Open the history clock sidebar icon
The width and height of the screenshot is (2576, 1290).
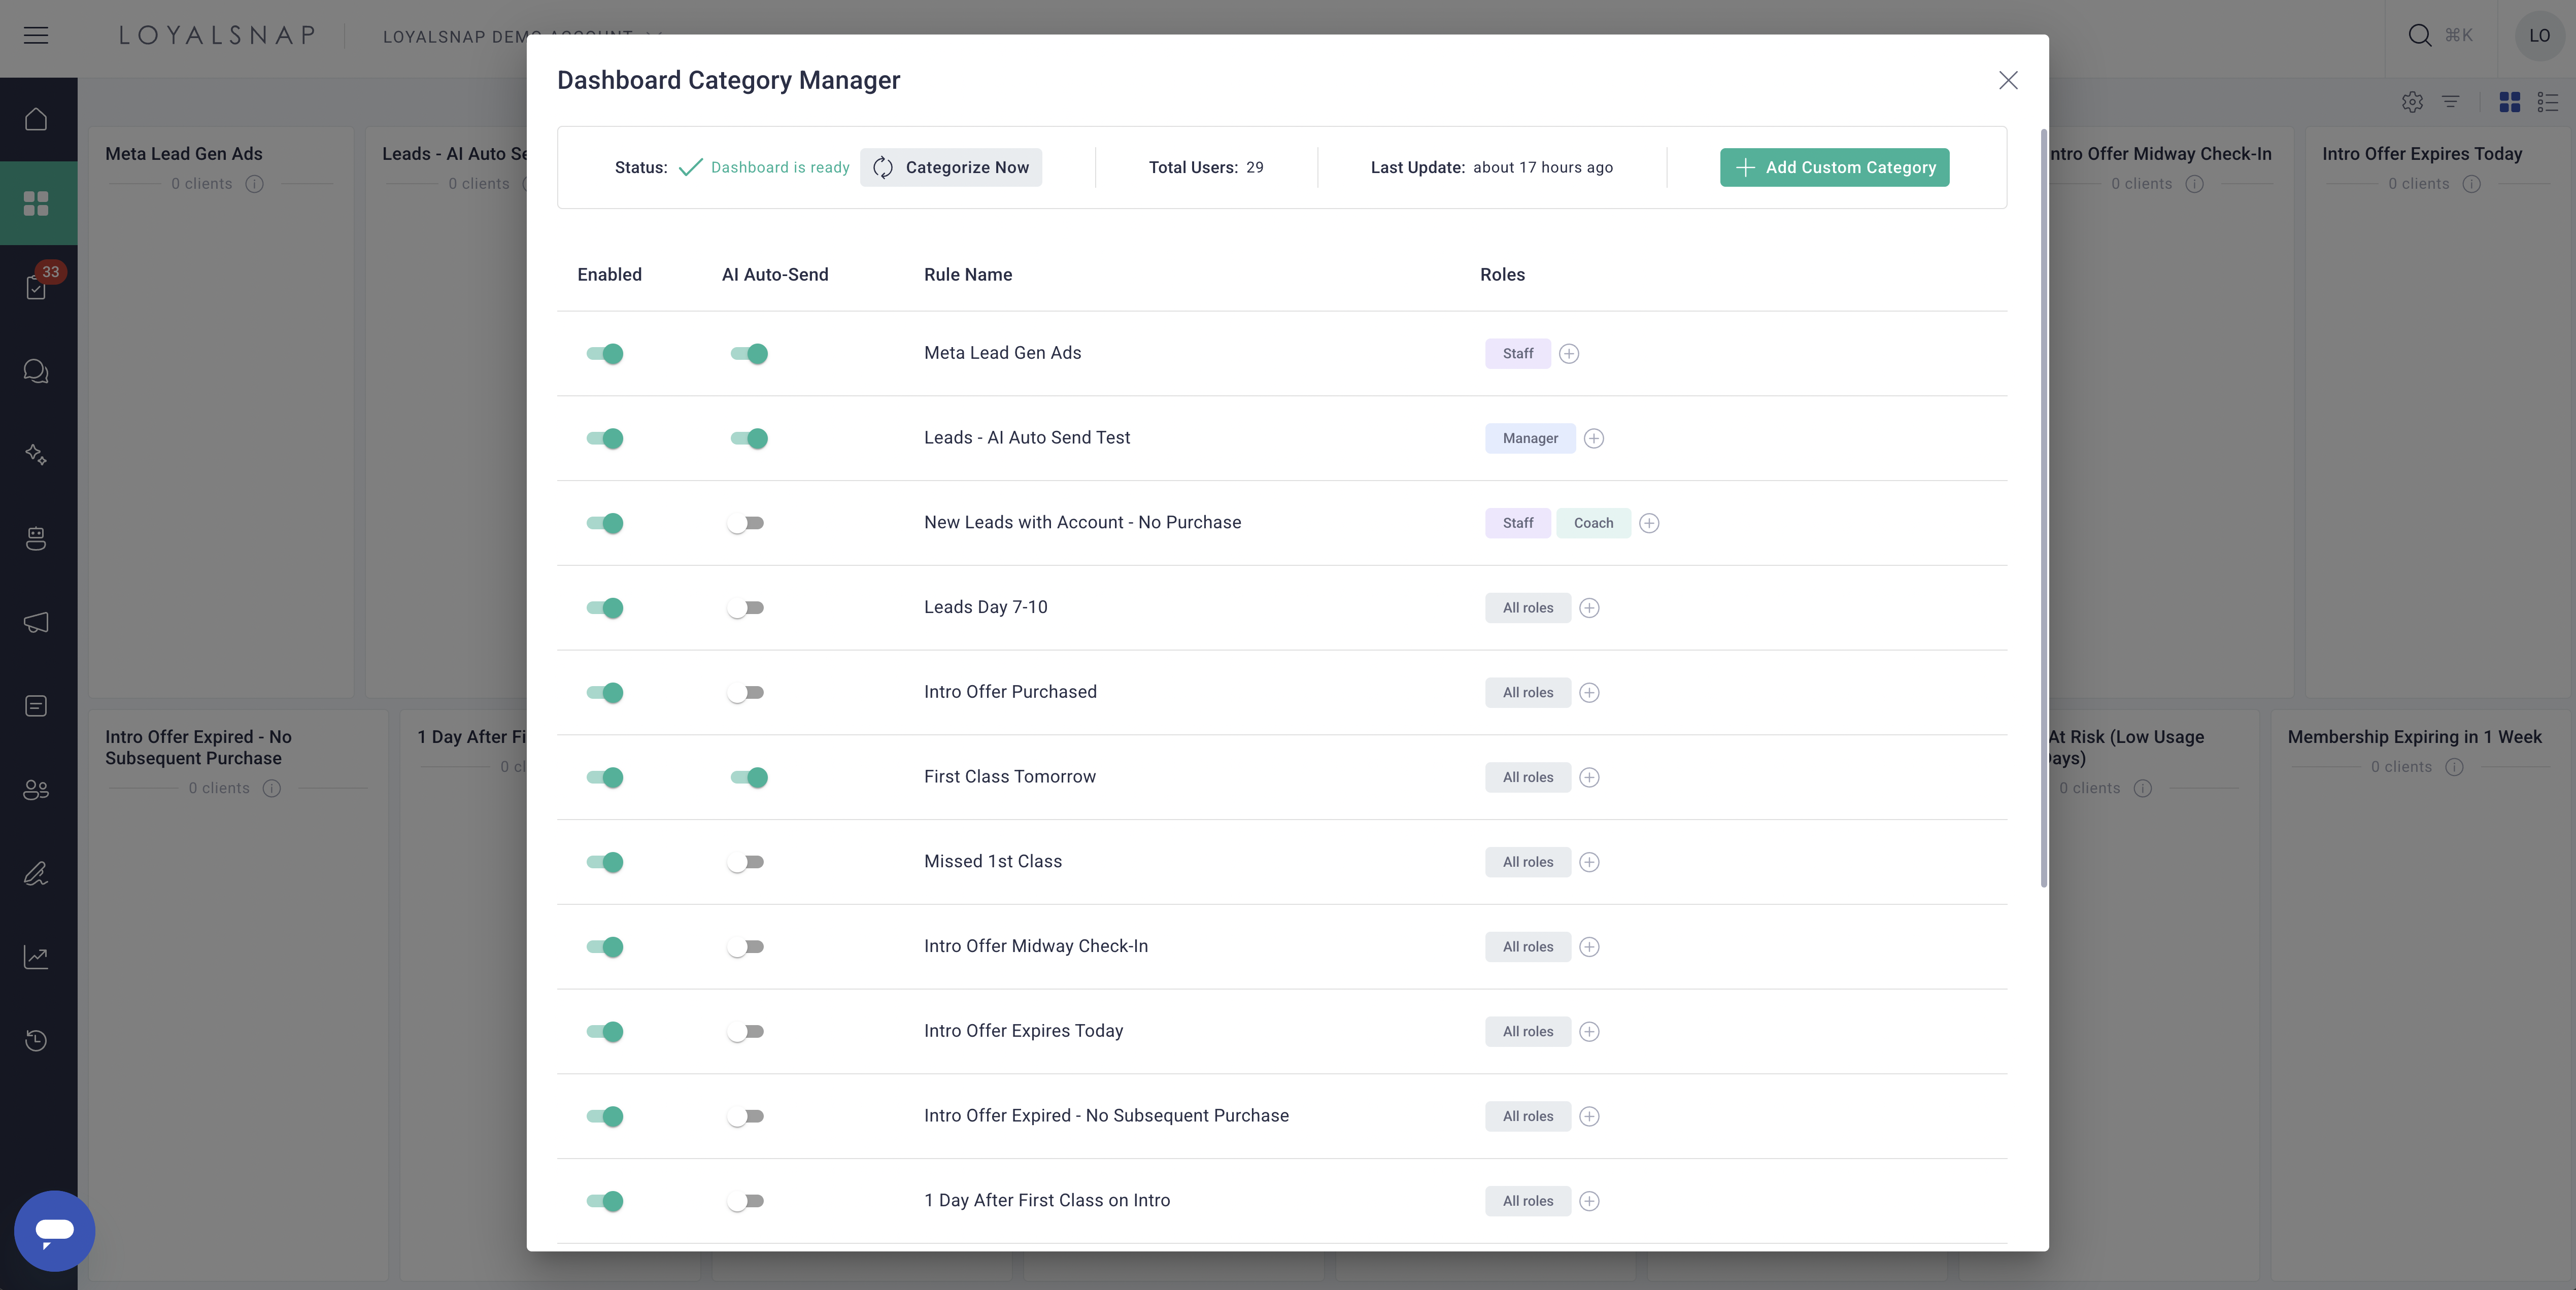click(x=36, y=1041)
